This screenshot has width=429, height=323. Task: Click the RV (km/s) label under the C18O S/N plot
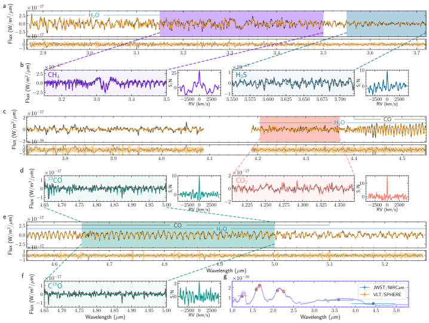coord(199,315)
